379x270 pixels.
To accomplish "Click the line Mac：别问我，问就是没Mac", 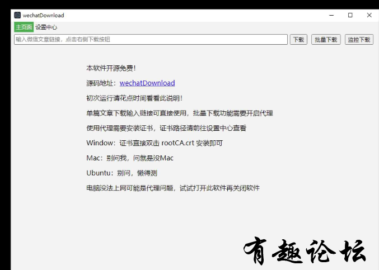I will click(130, 158).
